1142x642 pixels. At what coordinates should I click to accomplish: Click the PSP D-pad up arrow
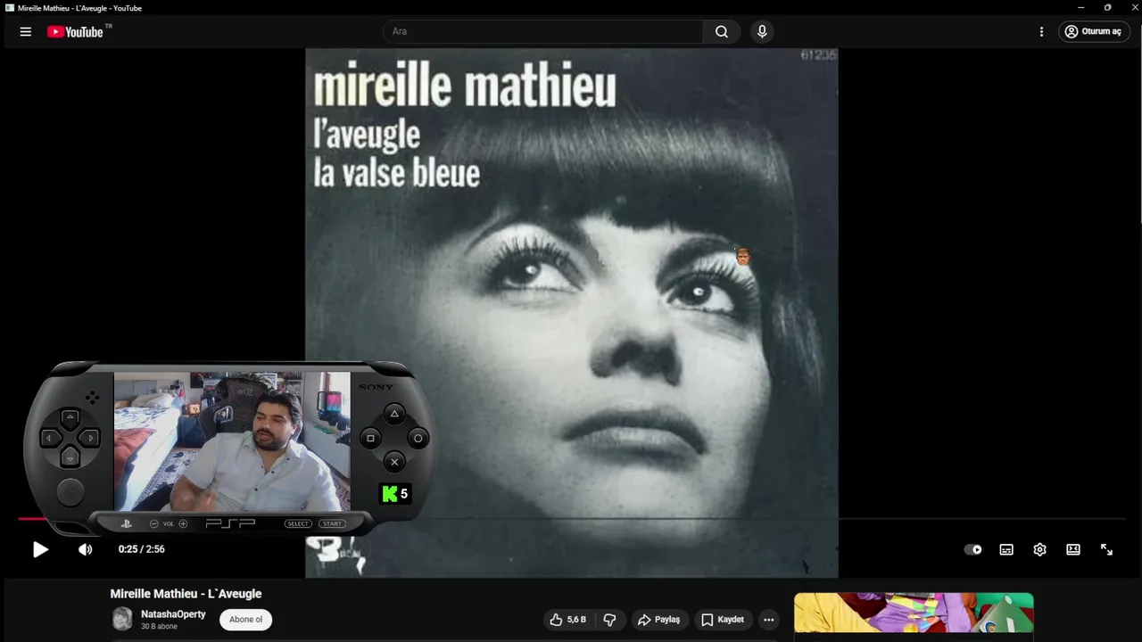[70, 418]
